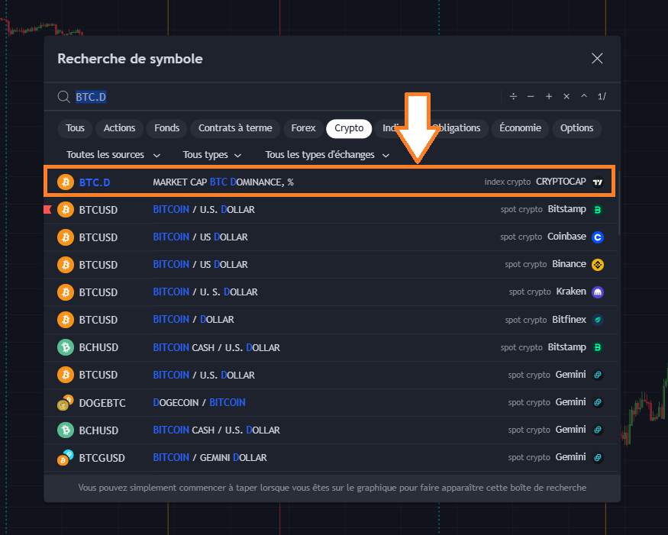This screenshot has height=535, width=668.
Task: Click MARKET CAP BTC DOMINANCE description
Action: point(223,182)
